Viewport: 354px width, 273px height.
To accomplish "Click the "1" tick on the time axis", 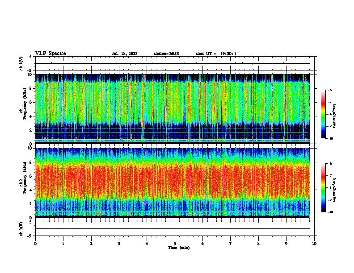I will [x=63, y=244].
